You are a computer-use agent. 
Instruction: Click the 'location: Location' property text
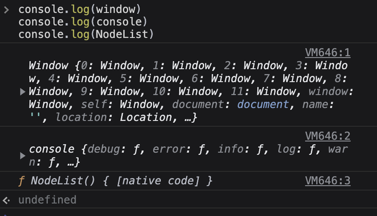(114, 117)
